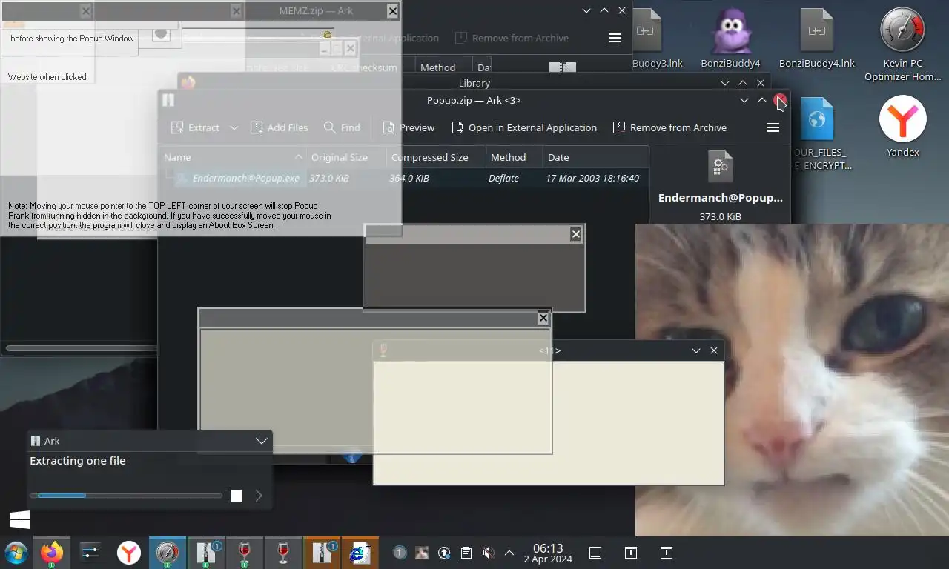Open Internet Explorer taskbar icon

click(x=360, y=553)
